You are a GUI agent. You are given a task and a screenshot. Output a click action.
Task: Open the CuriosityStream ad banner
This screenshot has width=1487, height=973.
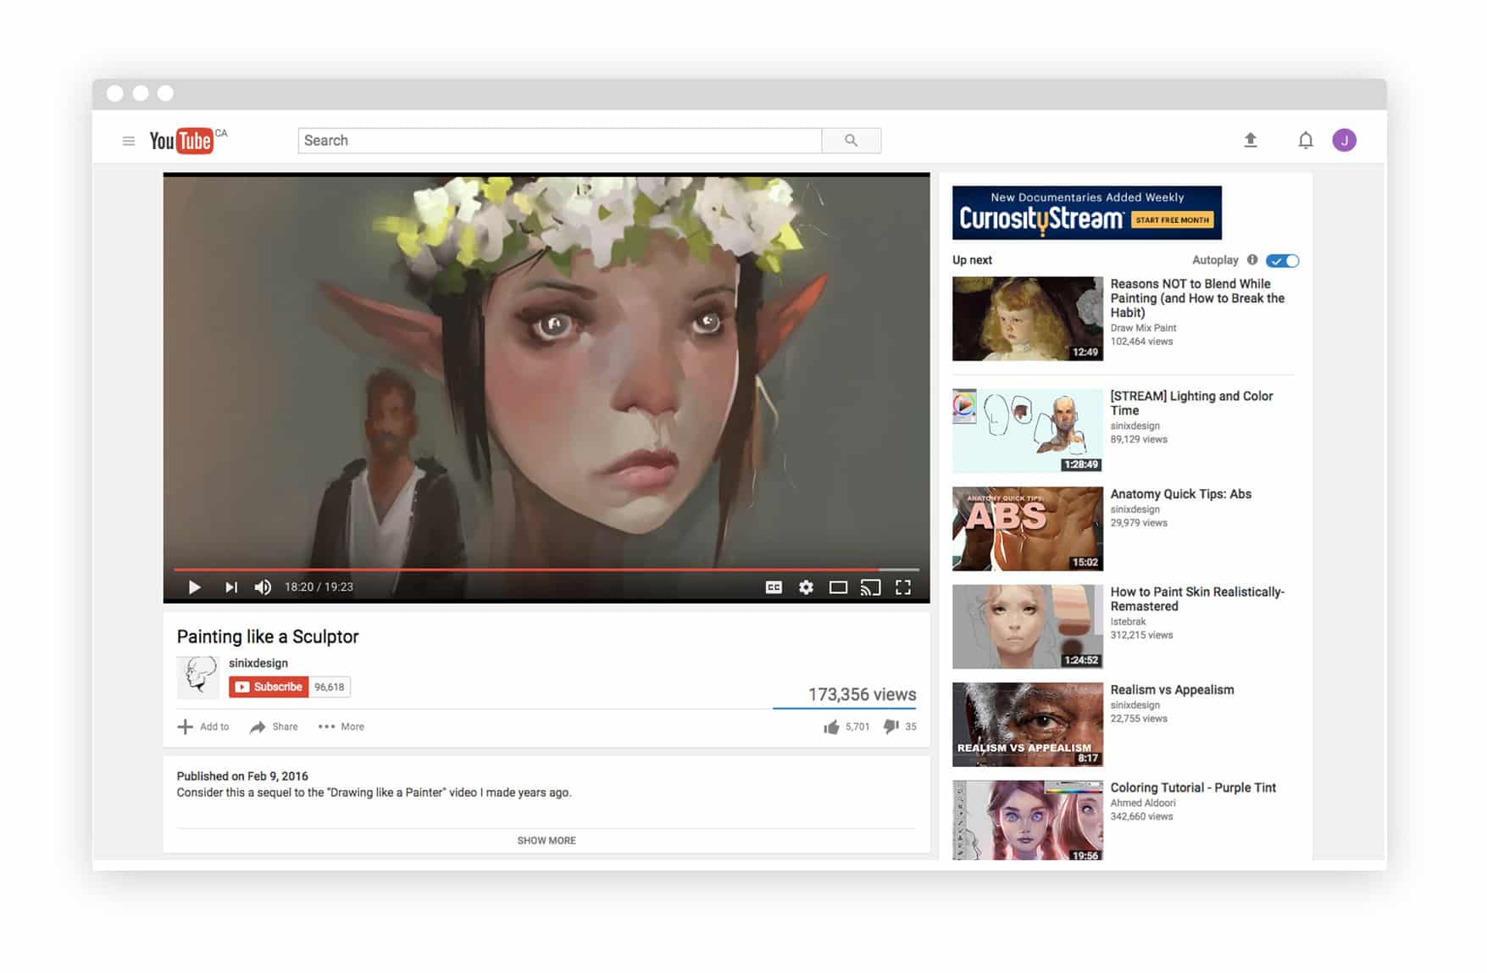tap(1087, 212)
